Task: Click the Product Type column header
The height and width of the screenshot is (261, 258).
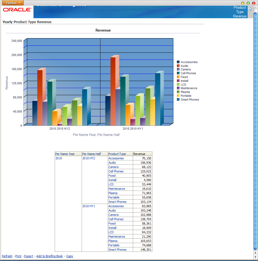Action: (116, 154)
